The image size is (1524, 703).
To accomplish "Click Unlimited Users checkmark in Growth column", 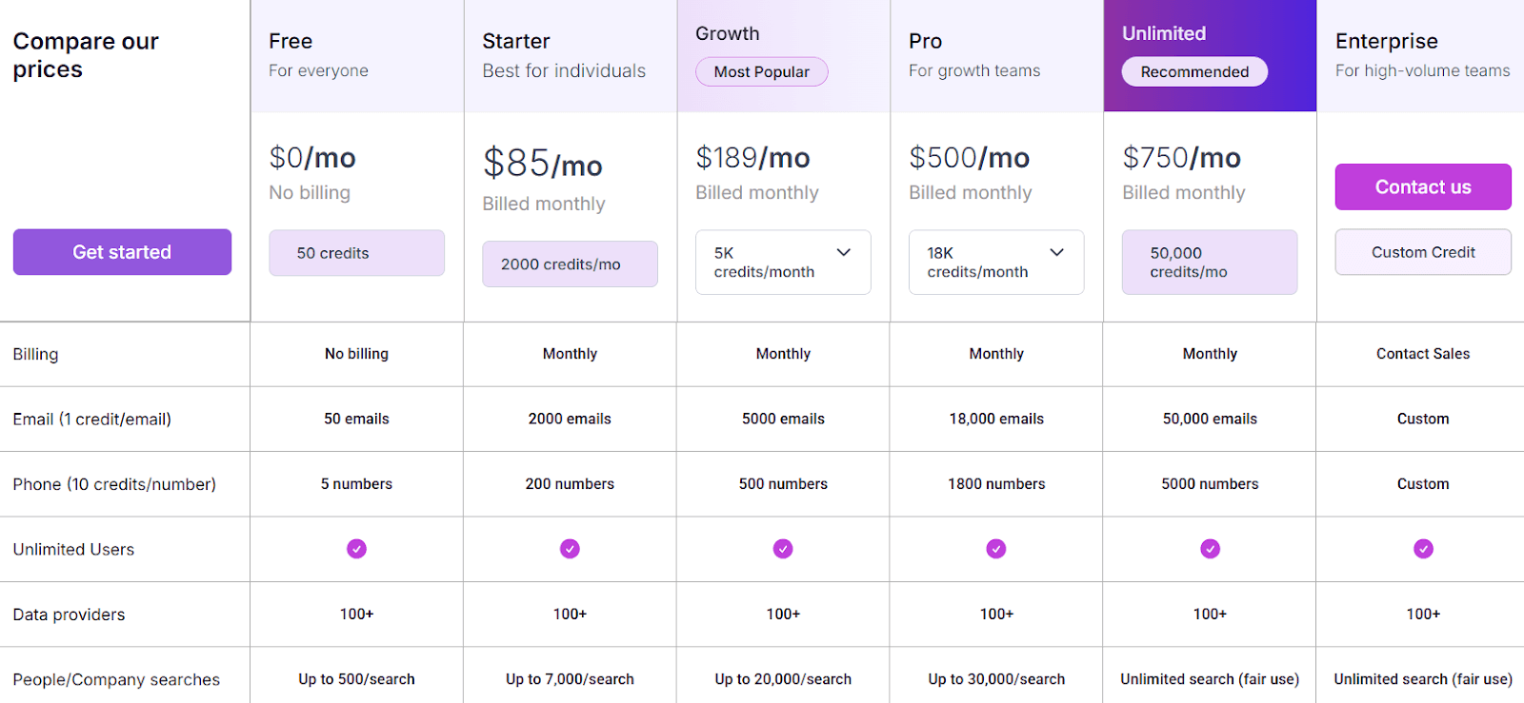I will click(783, 549).
